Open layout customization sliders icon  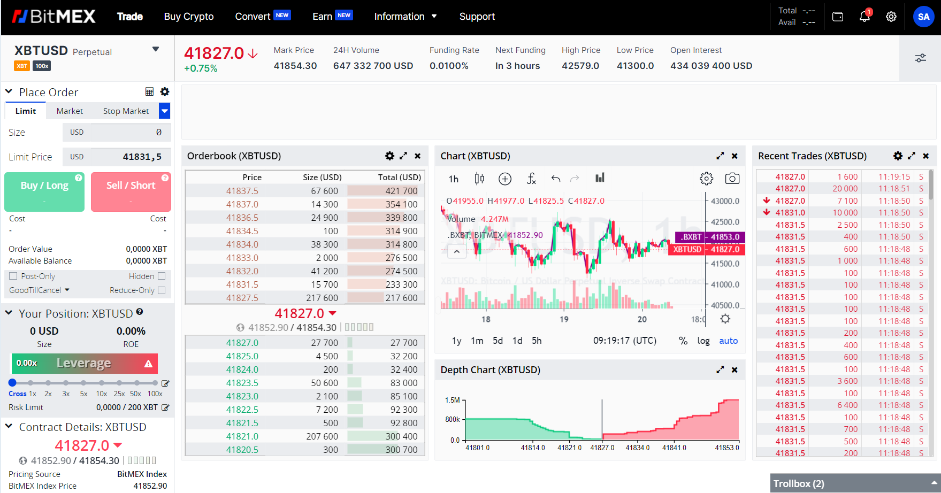click(920, 58)
